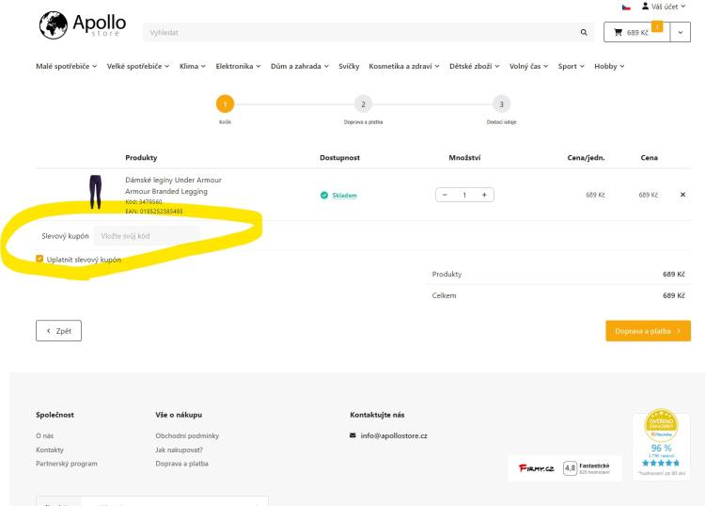Viewport: 705px width, 506px height.
Task: Click the info@apollostore.cz email link
Action: pyautogui.click(x=394, y=435)
